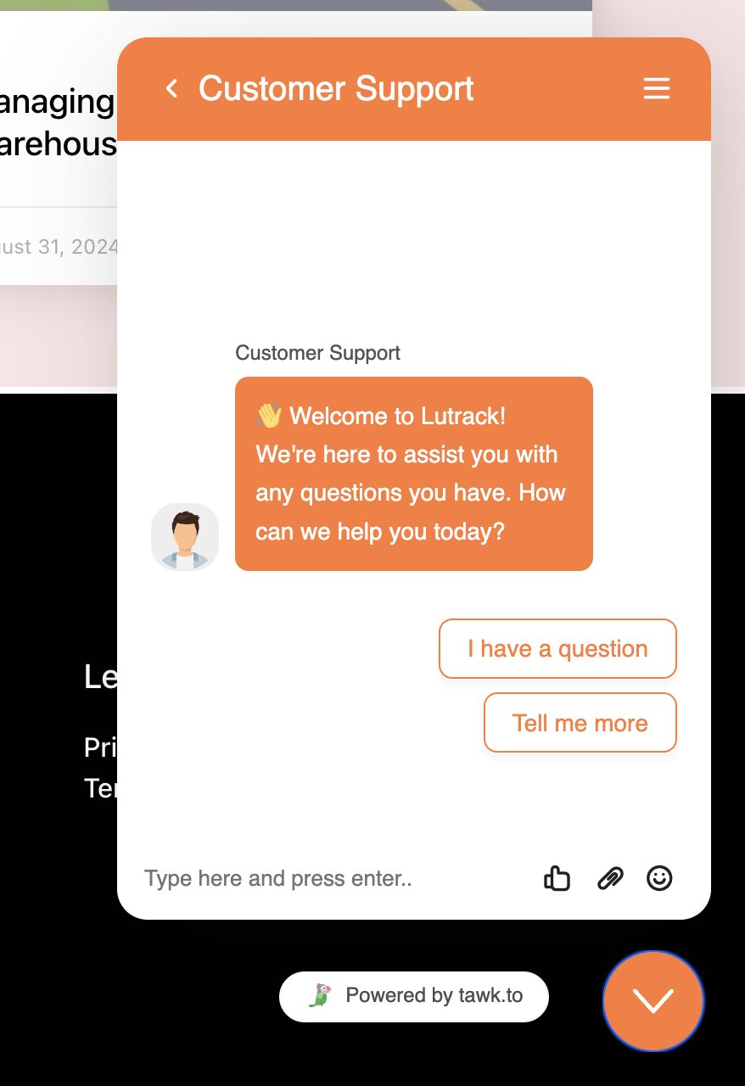
Task: Minimize chat with the round orange chevron button
Action: click(653, 1000)
